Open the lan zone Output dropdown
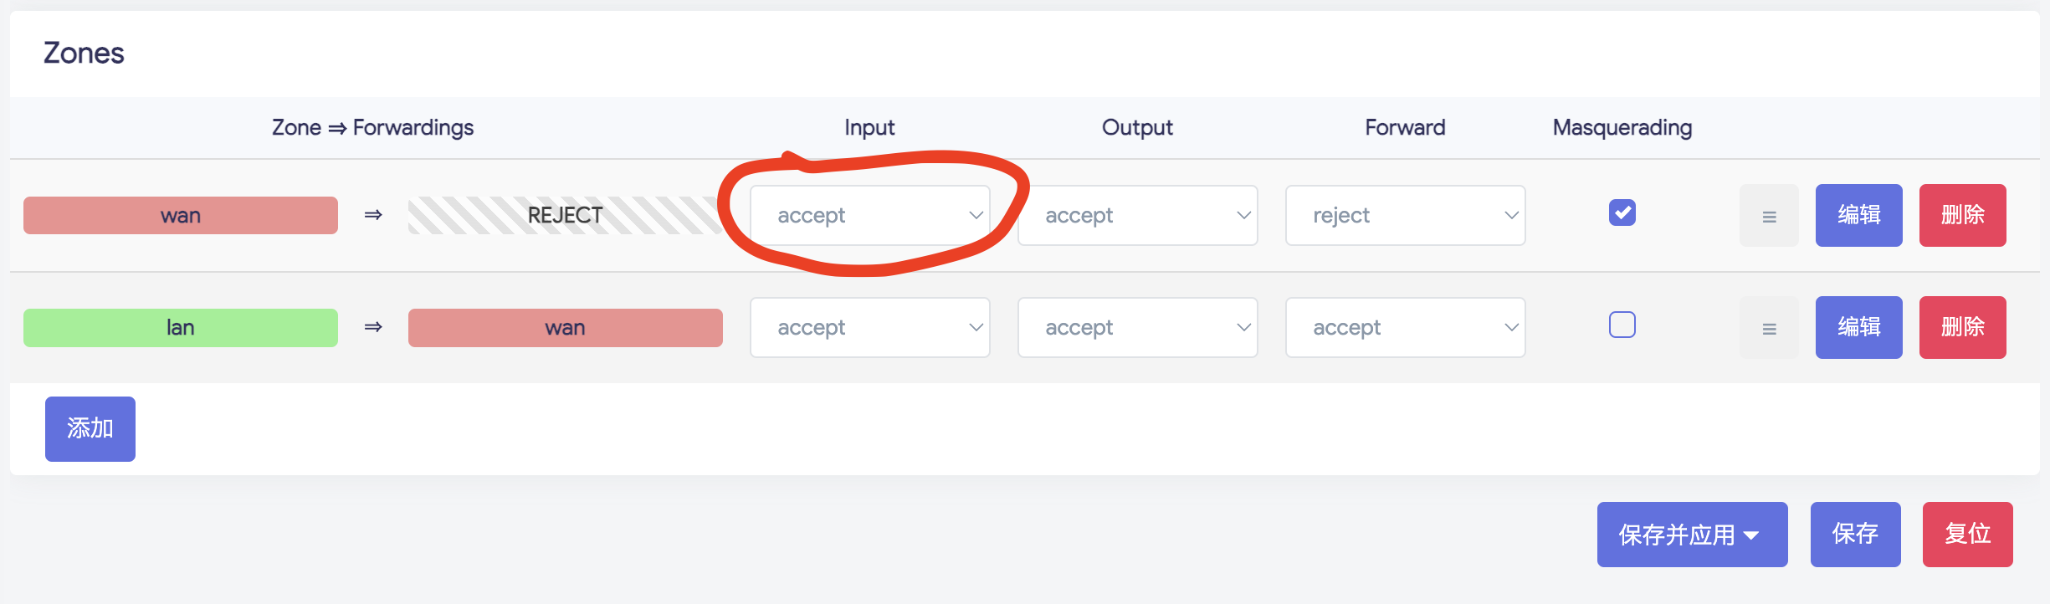Viewport: 2050px width, 604px height. pyautogui.click(x=1137, y=328)
